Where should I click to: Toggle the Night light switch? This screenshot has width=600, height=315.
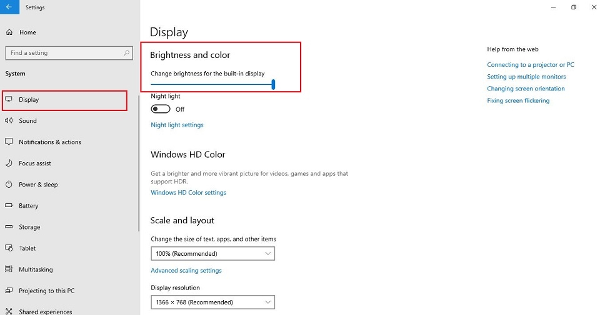(161, 109)
